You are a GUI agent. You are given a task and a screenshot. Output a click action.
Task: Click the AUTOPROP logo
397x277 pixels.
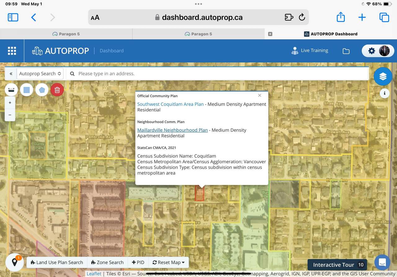point(60,51)
